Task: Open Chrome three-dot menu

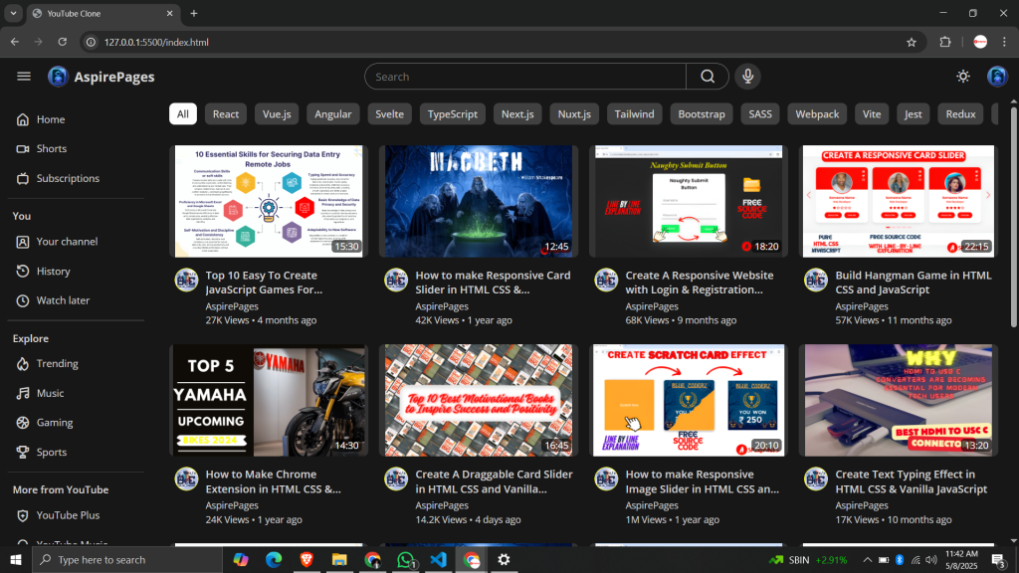Action: [1005, 42]
